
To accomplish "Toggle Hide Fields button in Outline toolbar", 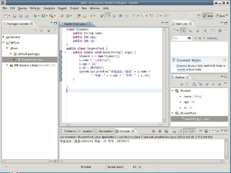I will point(201,84).
